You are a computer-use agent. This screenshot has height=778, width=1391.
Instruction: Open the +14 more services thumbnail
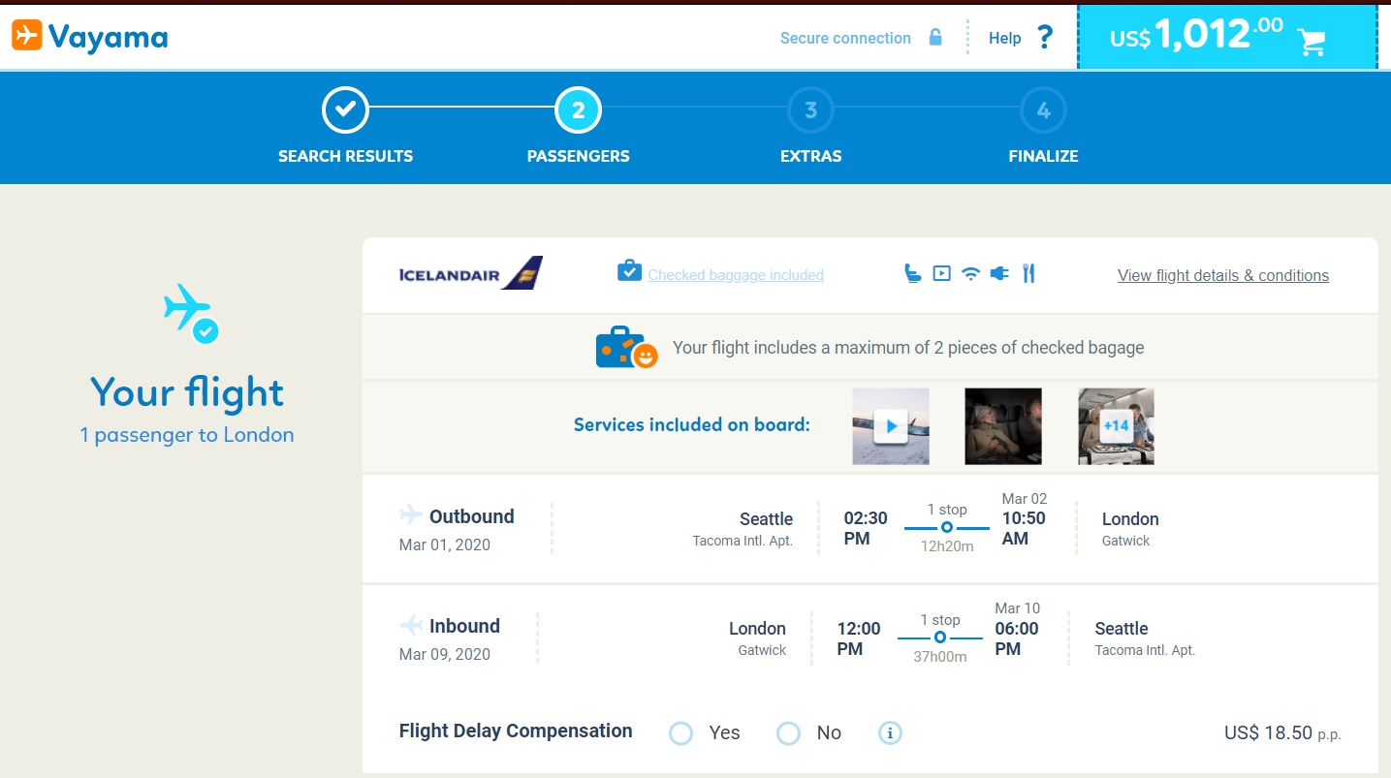(1116, 426)
